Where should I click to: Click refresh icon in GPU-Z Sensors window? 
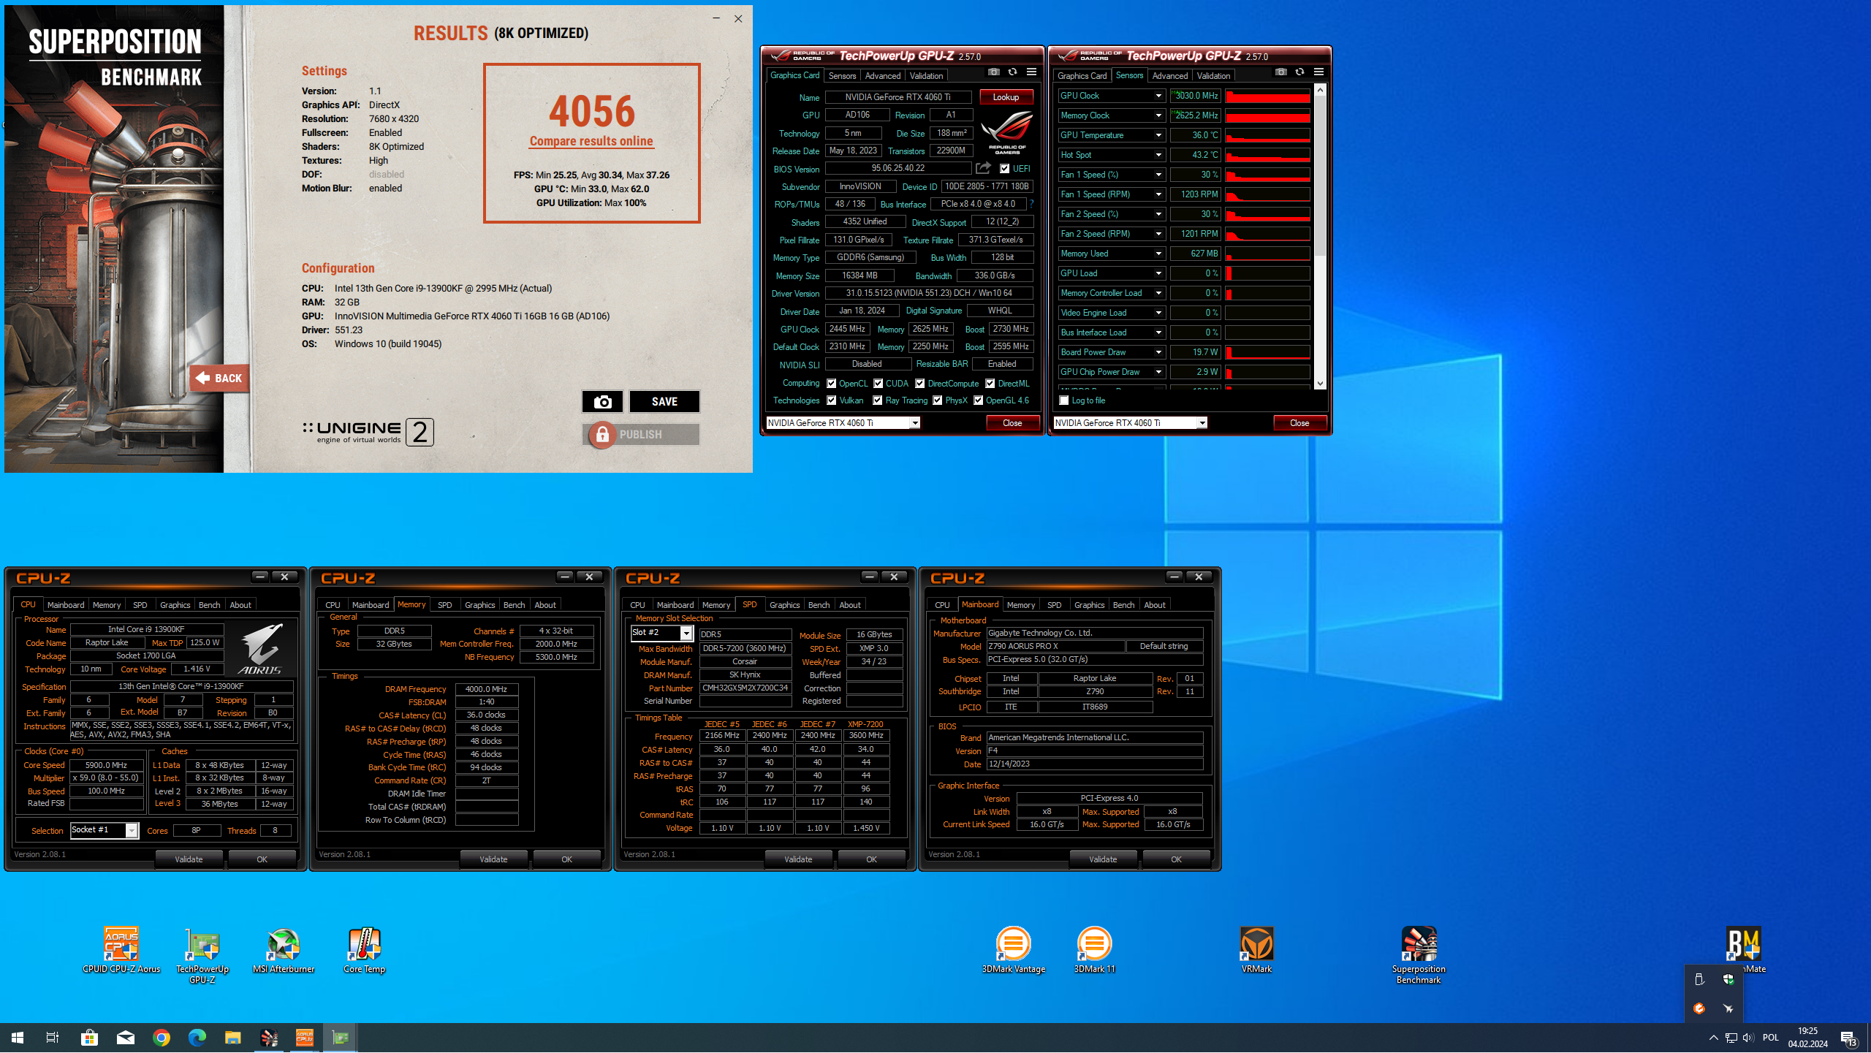(1299, 72)
